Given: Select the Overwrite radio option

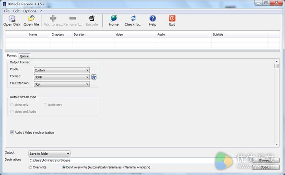Looking at the screenshot, I should [x=31, y=167].
